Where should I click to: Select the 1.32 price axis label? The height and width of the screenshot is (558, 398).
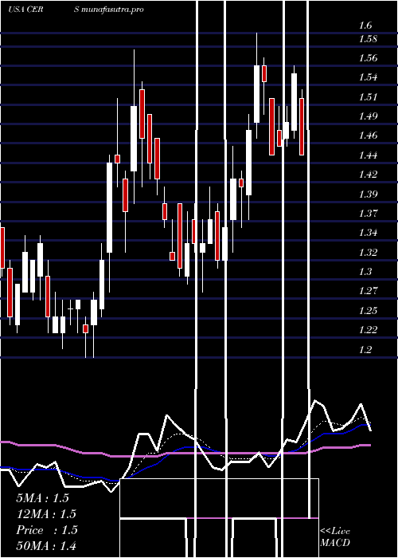point(369,253)
